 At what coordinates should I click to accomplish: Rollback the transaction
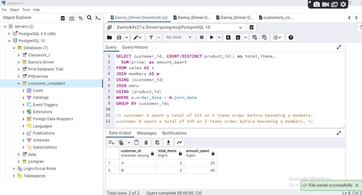coord(265,37)
